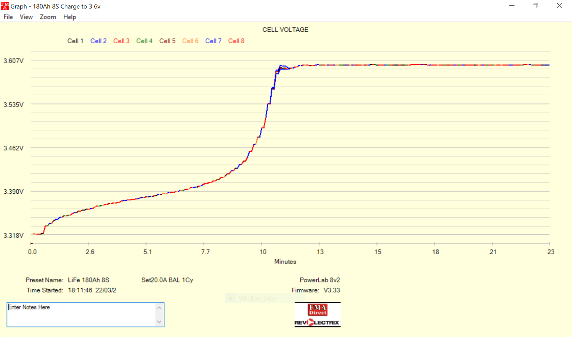
Task: Open the View menu
Action: tap(26, 17)
